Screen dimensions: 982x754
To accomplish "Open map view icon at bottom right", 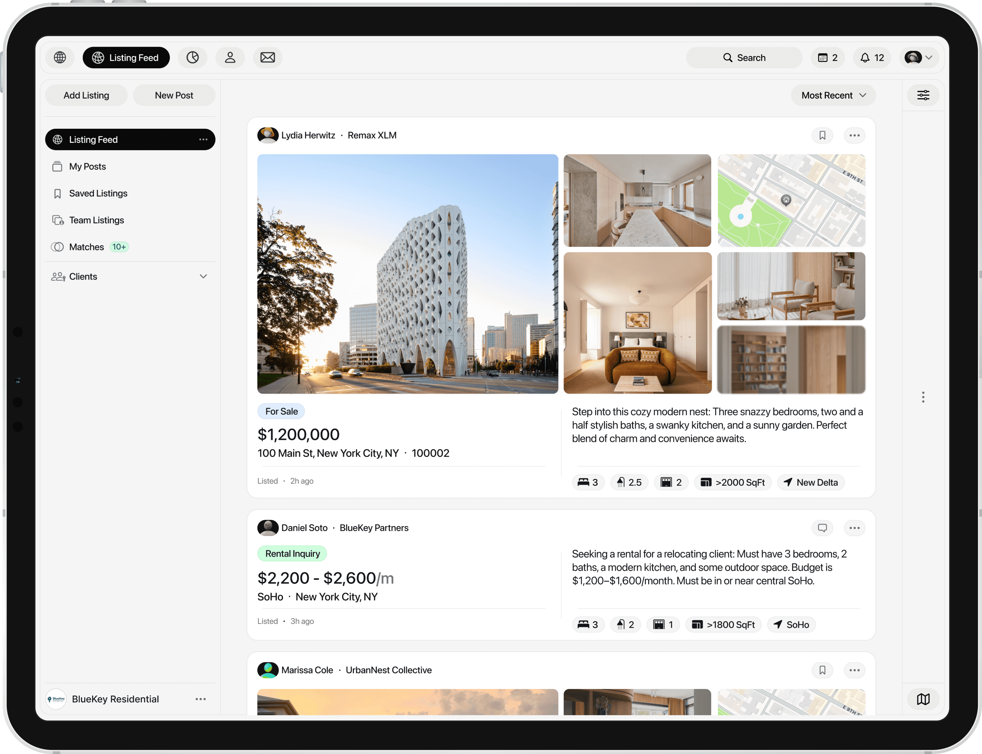I will [x=923, y=699].
